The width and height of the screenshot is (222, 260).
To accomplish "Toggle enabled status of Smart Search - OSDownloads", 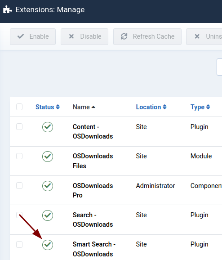I will point(48,245).
